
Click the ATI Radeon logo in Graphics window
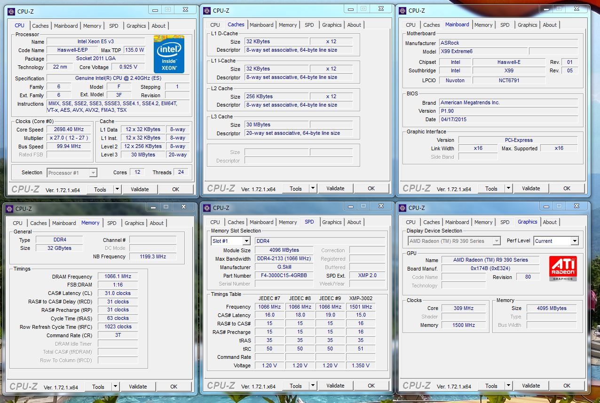pos(563,269)
